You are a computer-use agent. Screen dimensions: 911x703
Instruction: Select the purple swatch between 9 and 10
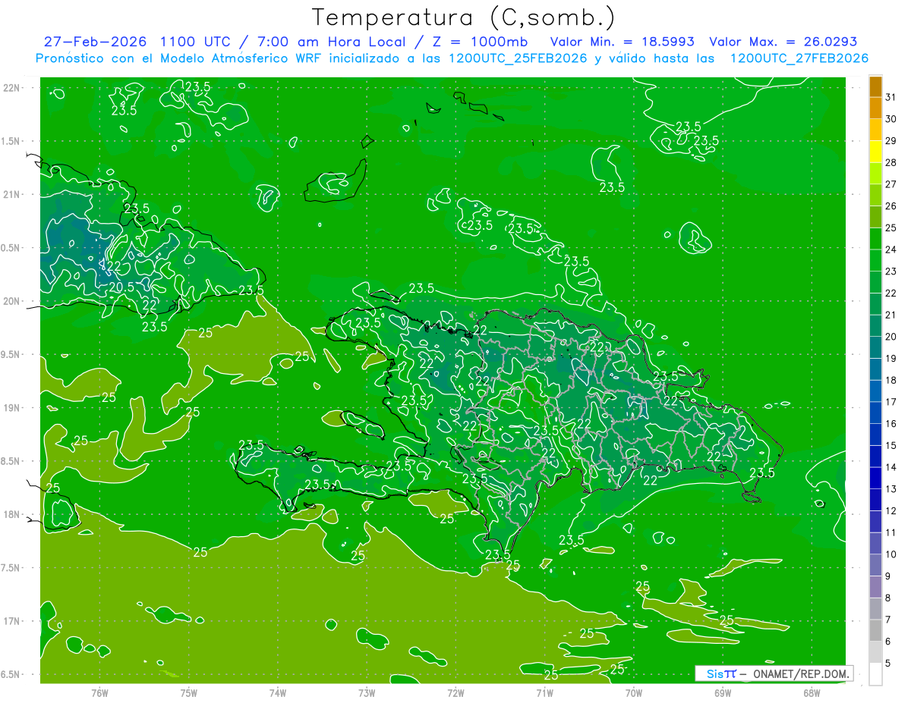875,565
